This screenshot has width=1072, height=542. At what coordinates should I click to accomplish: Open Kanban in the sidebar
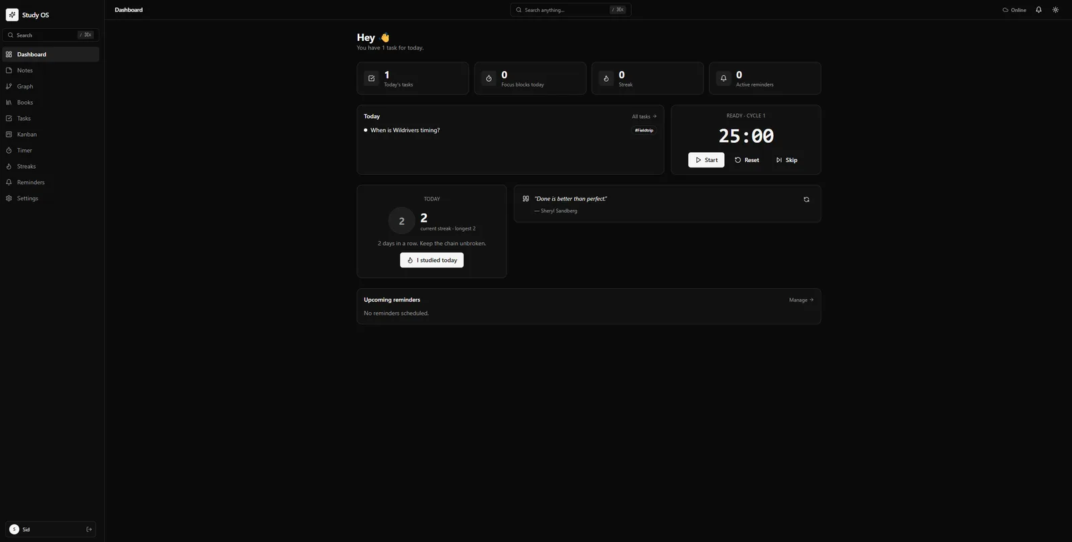pyautogui.click(x=51, y=135)
